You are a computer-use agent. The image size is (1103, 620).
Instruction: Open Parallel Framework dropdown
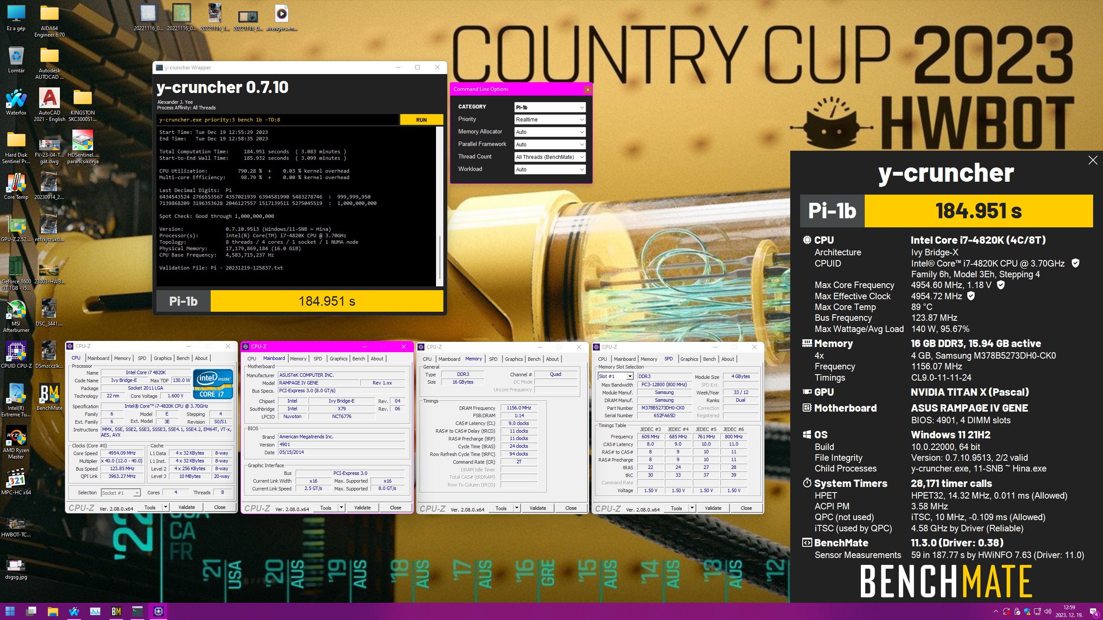point(550,145)
